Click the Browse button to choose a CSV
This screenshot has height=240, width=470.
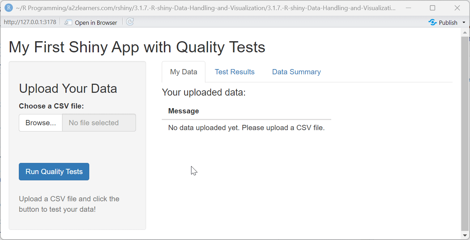(x=40, y=122)
